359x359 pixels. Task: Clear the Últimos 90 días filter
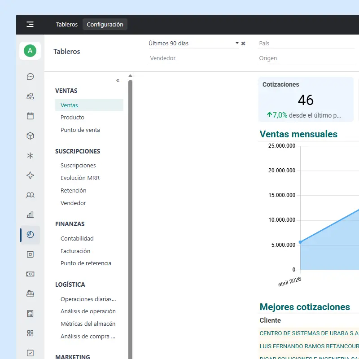243,43
